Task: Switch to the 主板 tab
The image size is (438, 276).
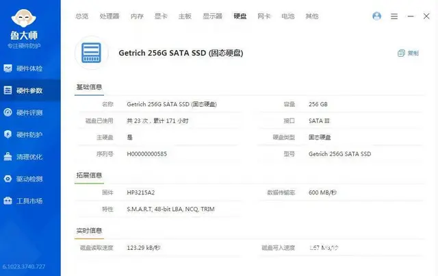Action: tap(185, 16)
